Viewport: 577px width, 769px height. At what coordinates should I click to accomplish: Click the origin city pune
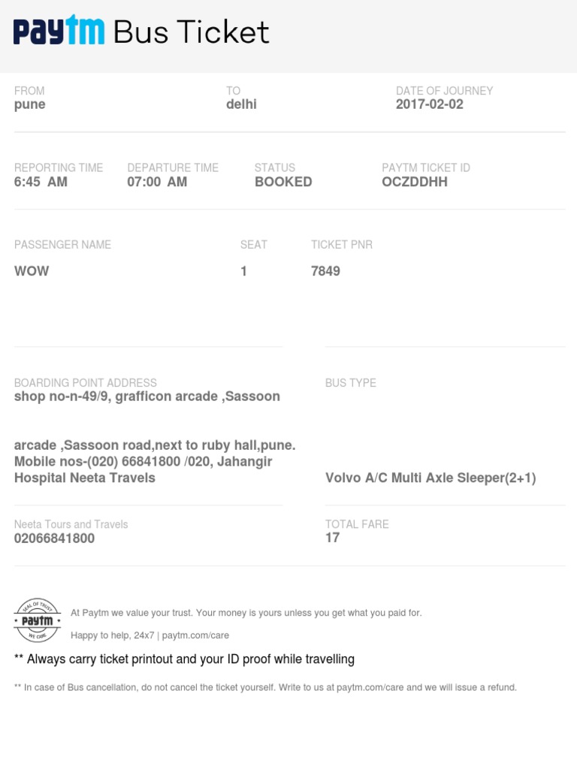click(x=29, y=104)
